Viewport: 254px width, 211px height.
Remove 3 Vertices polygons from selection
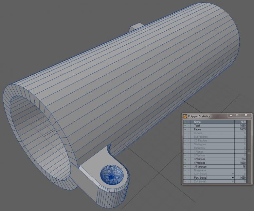(189, 159)
